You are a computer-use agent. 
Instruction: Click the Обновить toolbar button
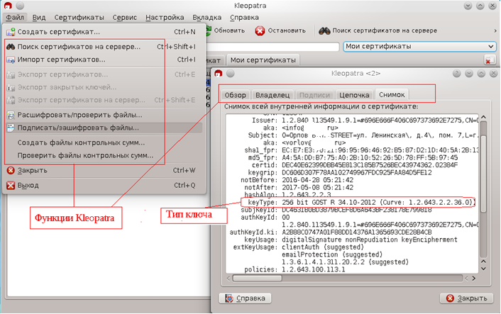(225, 30)
